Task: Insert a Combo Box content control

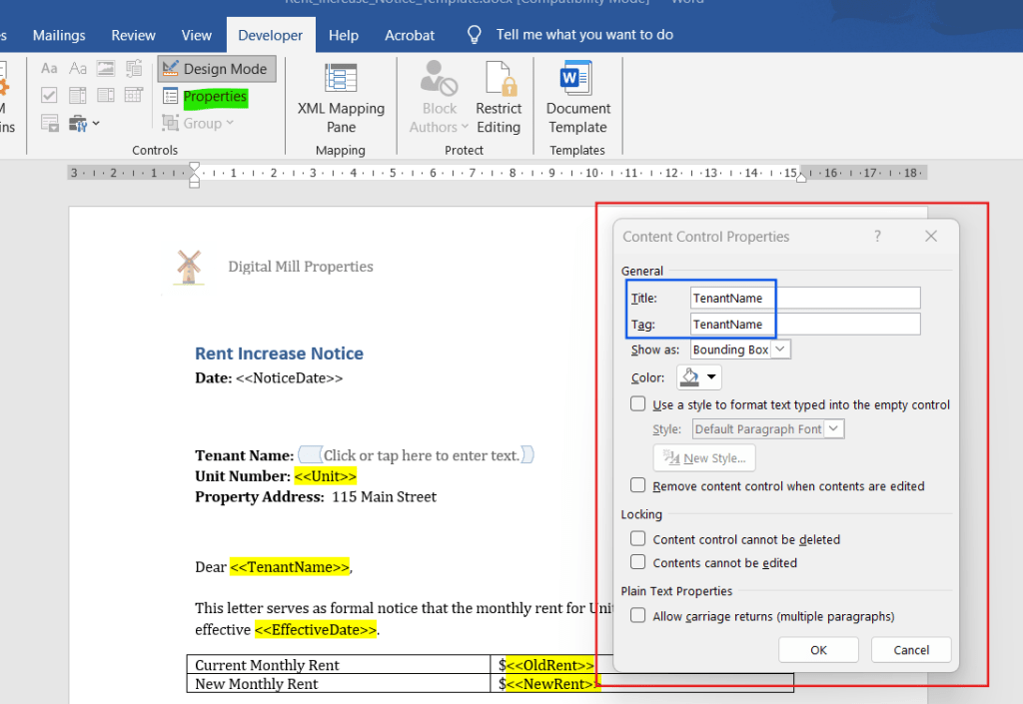Action: (x=78, y=95)
